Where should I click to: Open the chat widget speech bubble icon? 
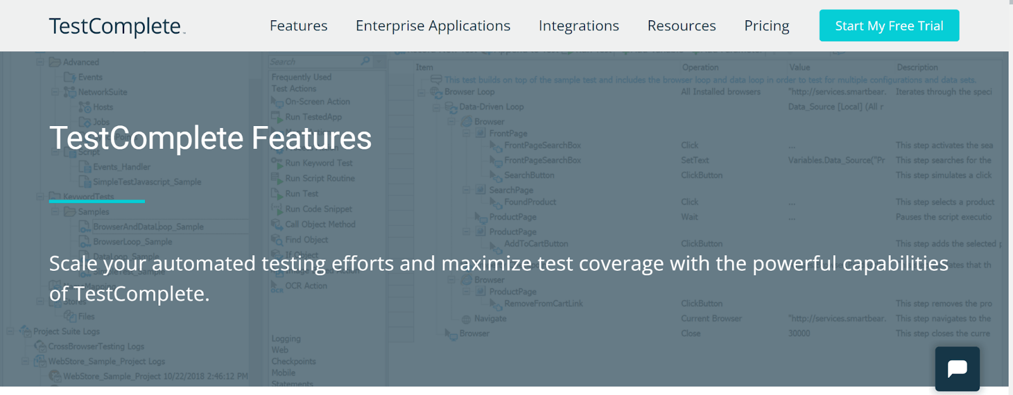(957, 368)
